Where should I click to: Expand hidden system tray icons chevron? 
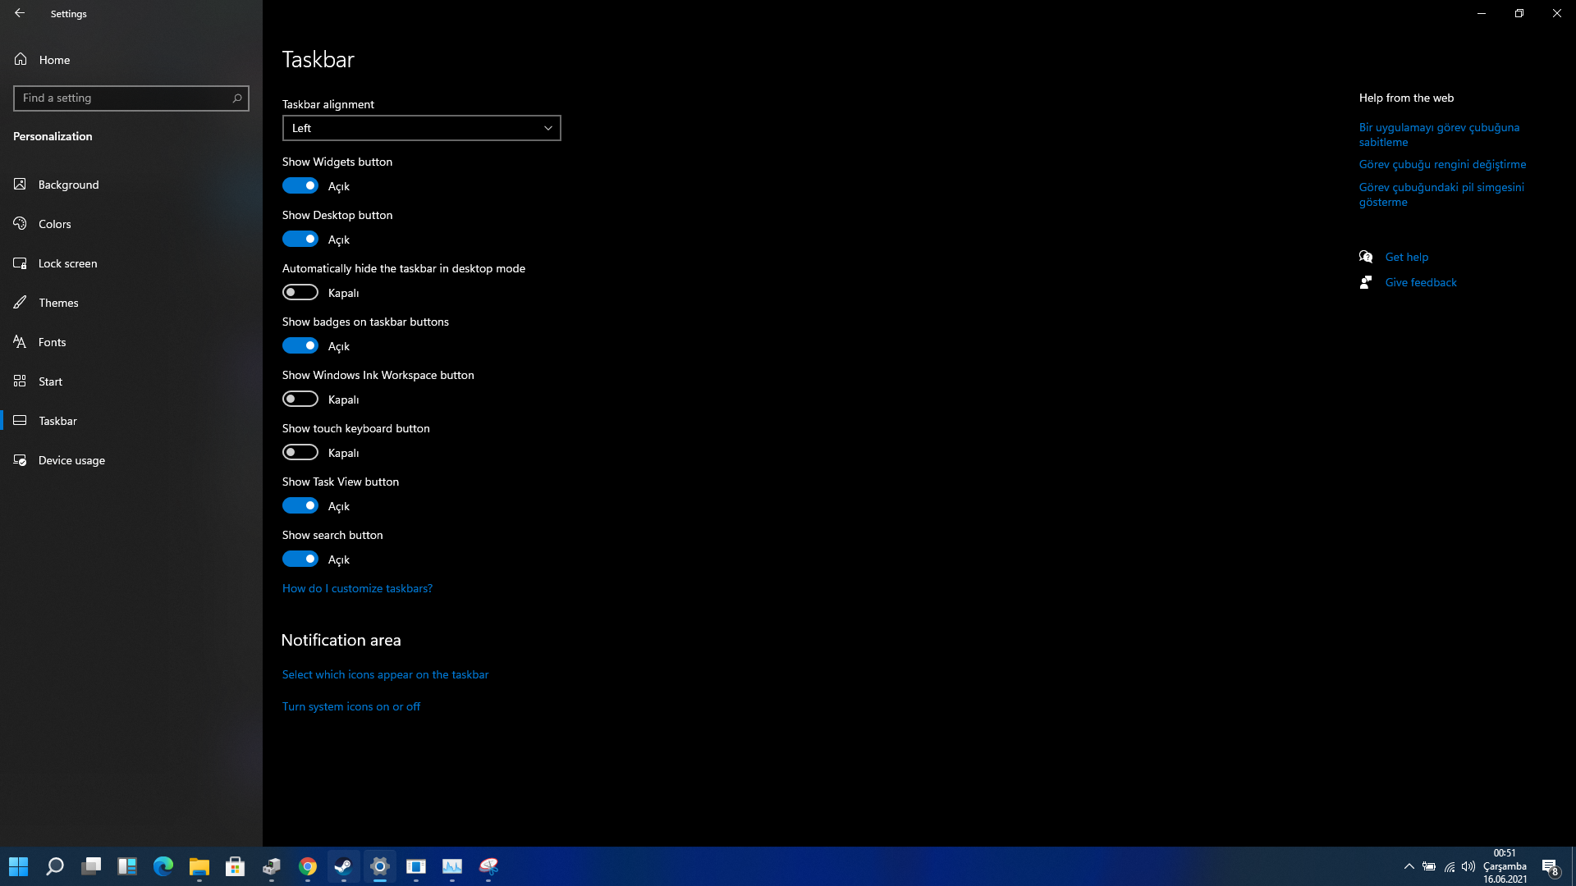[x=1409, y=866]
